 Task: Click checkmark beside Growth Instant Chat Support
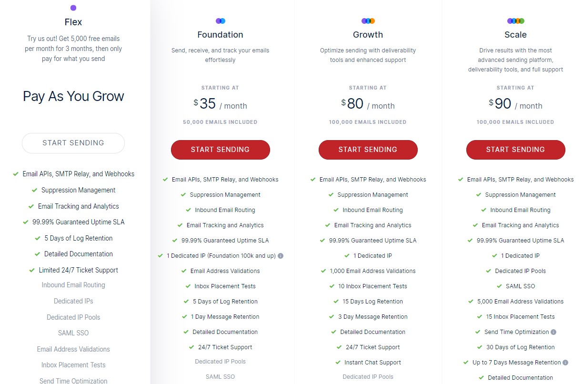tap(338, 363)
